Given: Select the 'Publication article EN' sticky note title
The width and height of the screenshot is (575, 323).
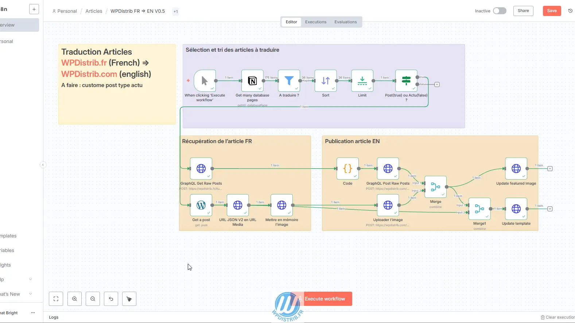Looking at the screenshot, I should point(352,141).
